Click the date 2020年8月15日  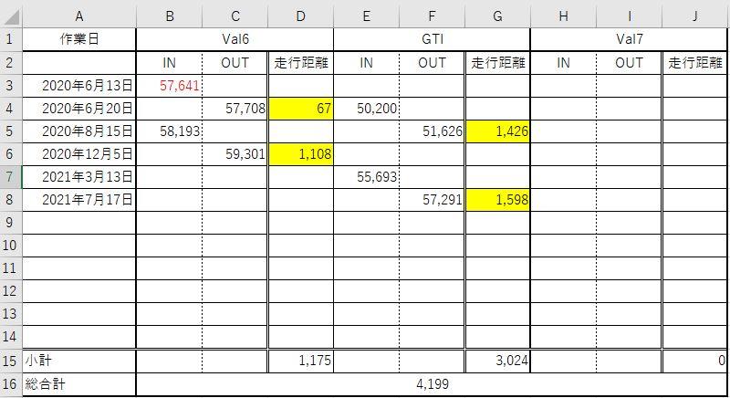[79, 131]
